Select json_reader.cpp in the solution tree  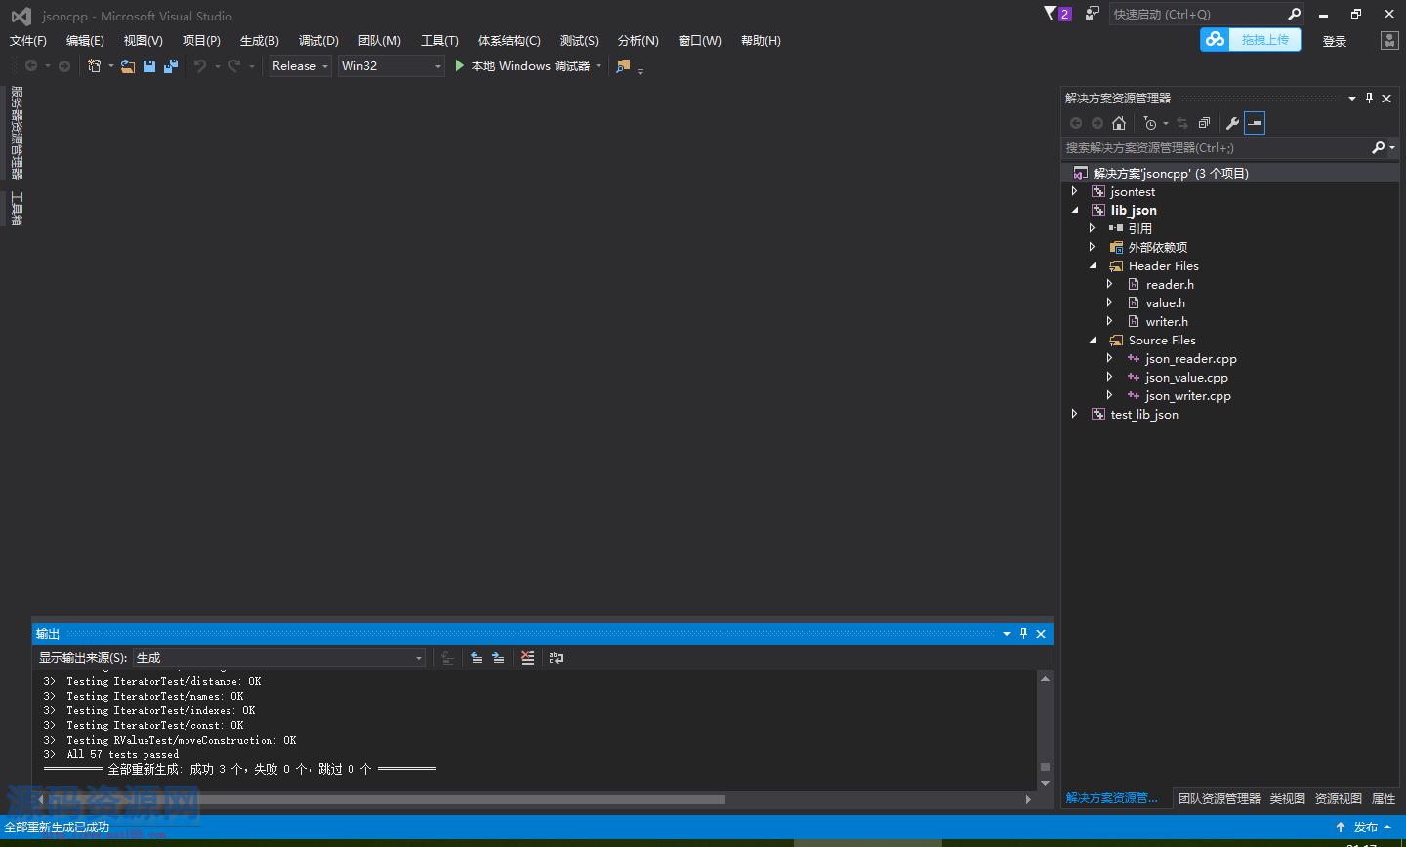[1190, 359]
